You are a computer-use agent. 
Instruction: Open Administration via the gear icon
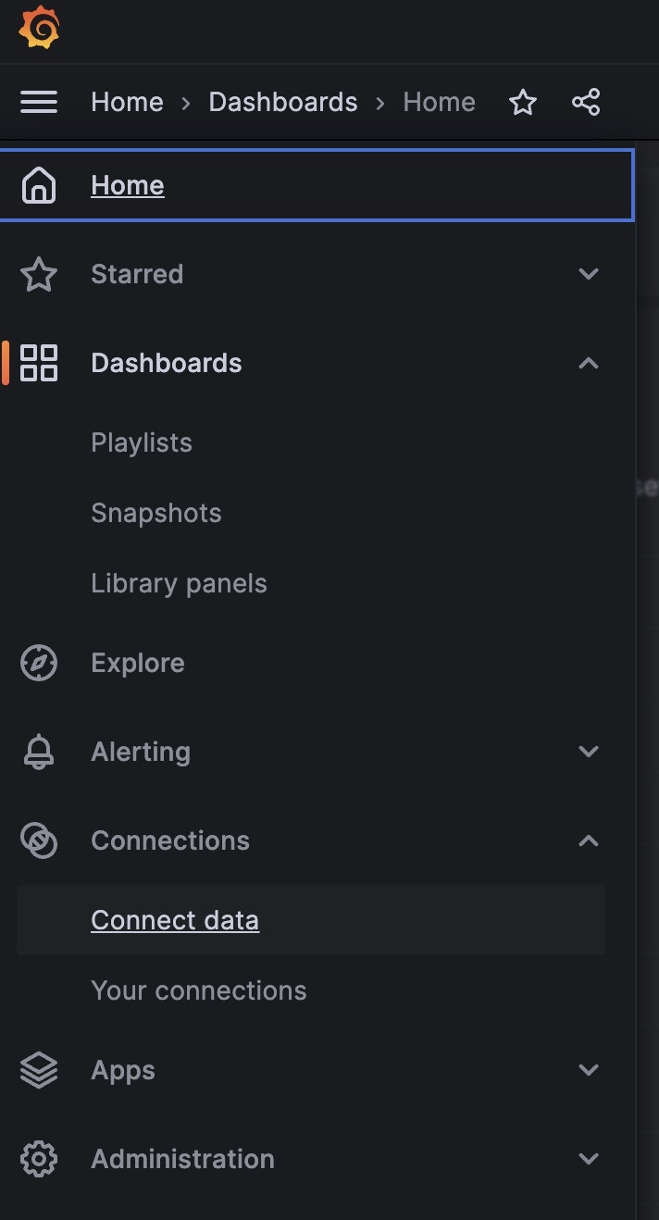click(38, 1158)
